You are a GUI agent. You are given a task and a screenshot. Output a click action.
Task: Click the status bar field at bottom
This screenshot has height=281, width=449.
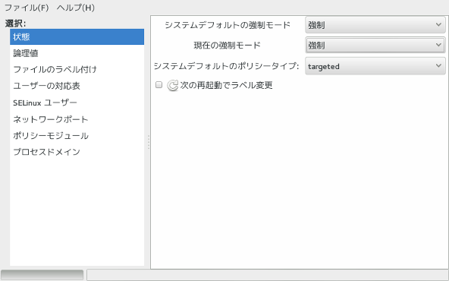[268, 275]
